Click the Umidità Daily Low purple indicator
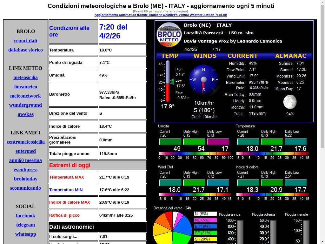Image resolution: width=325 pixels, height=244 pixels. 218,142
